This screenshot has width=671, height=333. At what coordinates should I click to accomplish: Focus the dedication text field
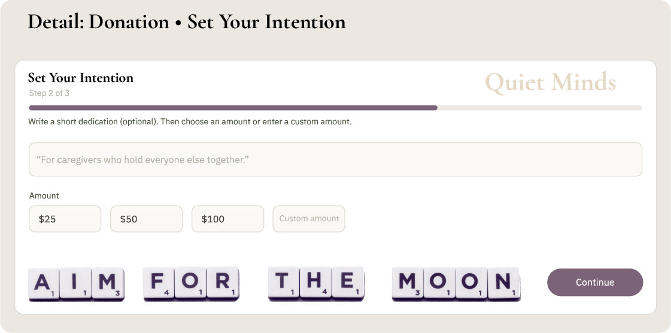point(335,160)
